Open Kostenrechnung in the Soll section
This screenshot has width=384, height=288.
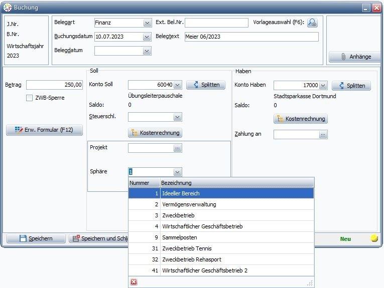pyautogui.click(x=155, y=133)
